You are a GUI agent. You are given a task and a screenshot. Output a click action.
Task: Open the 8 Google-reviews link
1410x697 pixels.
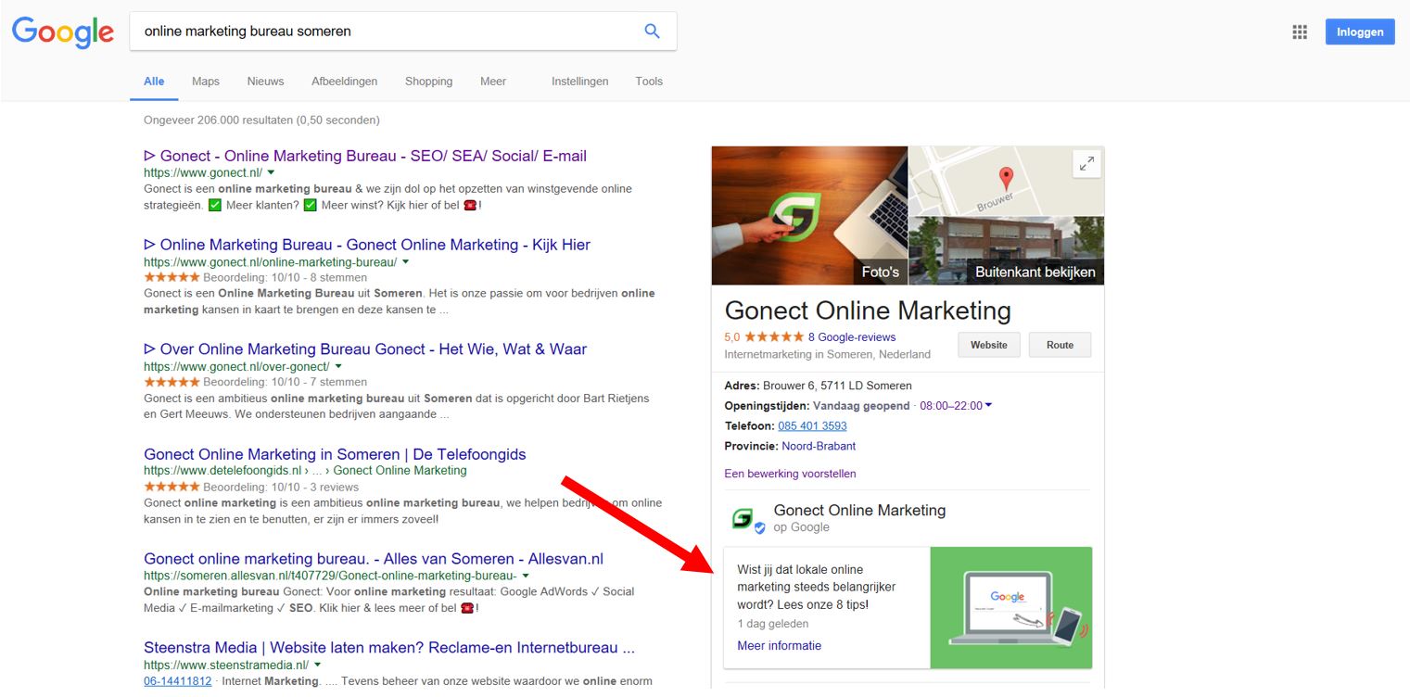[x=852, y=337]
